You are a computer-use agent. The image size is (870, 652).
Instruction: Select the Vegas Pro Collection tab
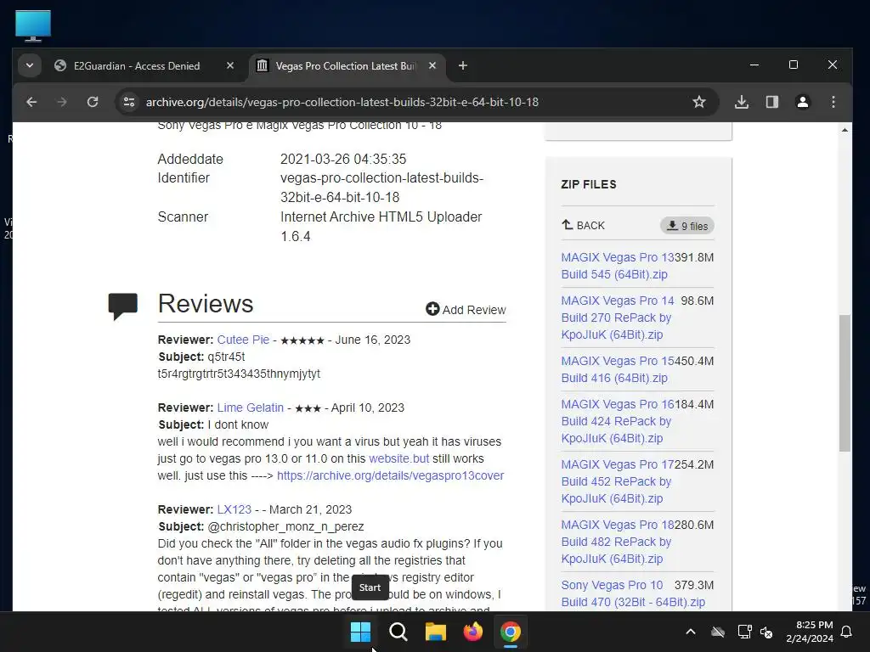[346, 66]
